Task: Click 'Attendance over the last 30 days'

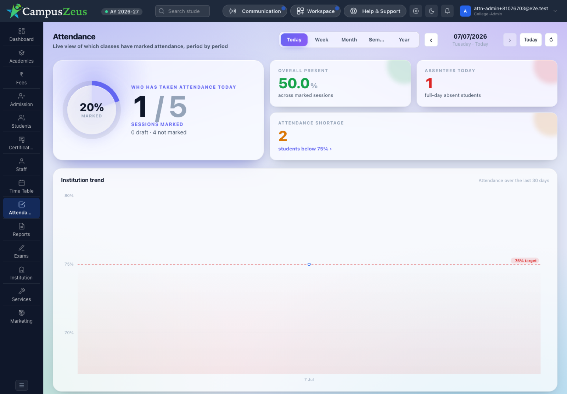Action: (514, 181)
